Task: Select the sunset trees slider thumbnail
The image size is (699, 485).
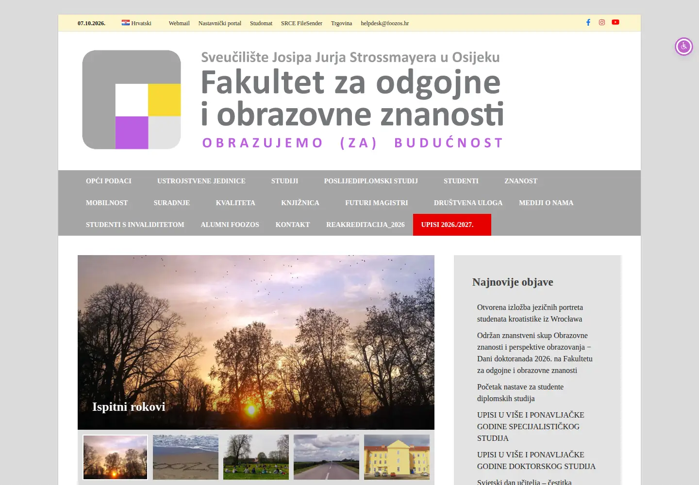Action: pos(115,457)
